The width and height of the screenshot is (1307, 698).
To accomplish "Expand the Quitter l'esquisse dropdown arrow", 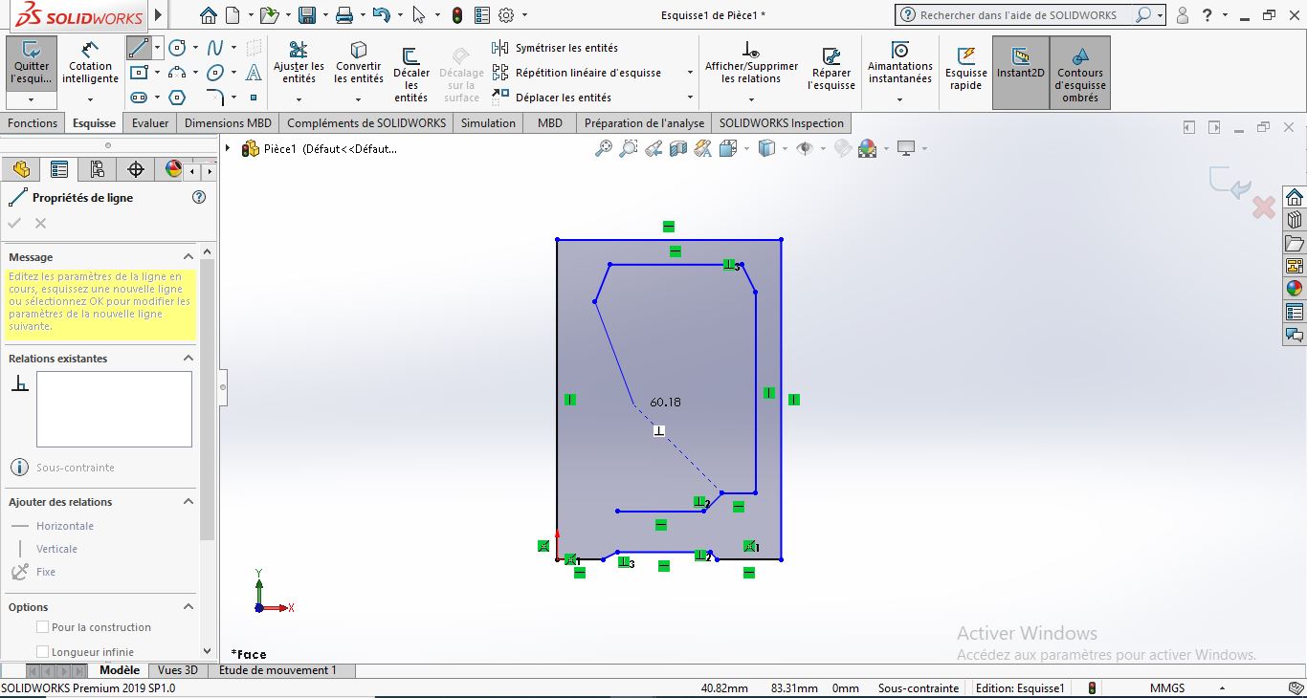I will coord(31,99).
